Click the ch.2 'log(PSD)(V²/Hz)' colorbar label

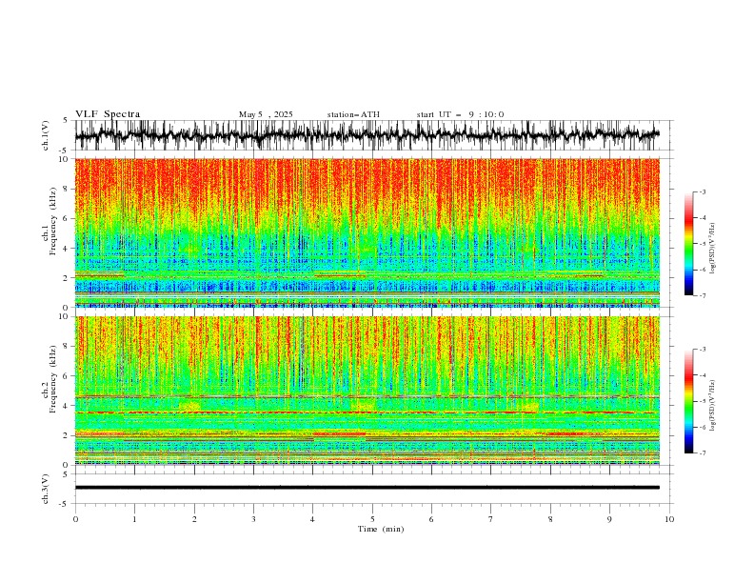pos(712,406)
